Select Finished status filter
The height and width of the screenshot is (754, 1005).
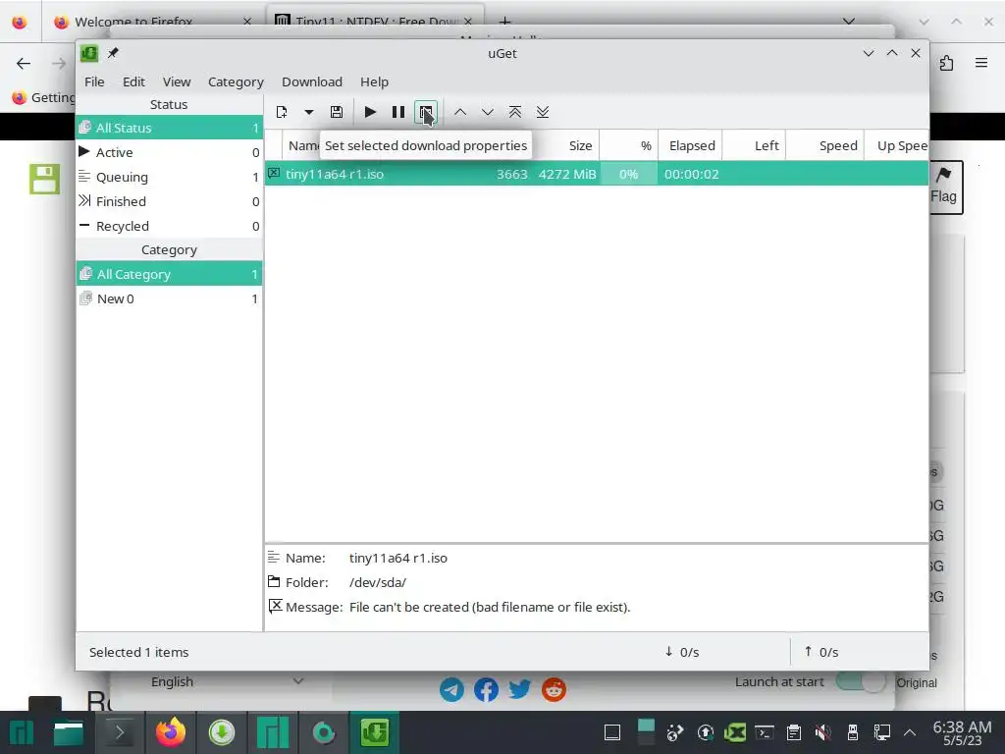169,201
